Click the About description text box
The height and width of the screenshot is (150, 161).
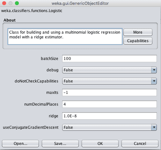pos(65,36)
